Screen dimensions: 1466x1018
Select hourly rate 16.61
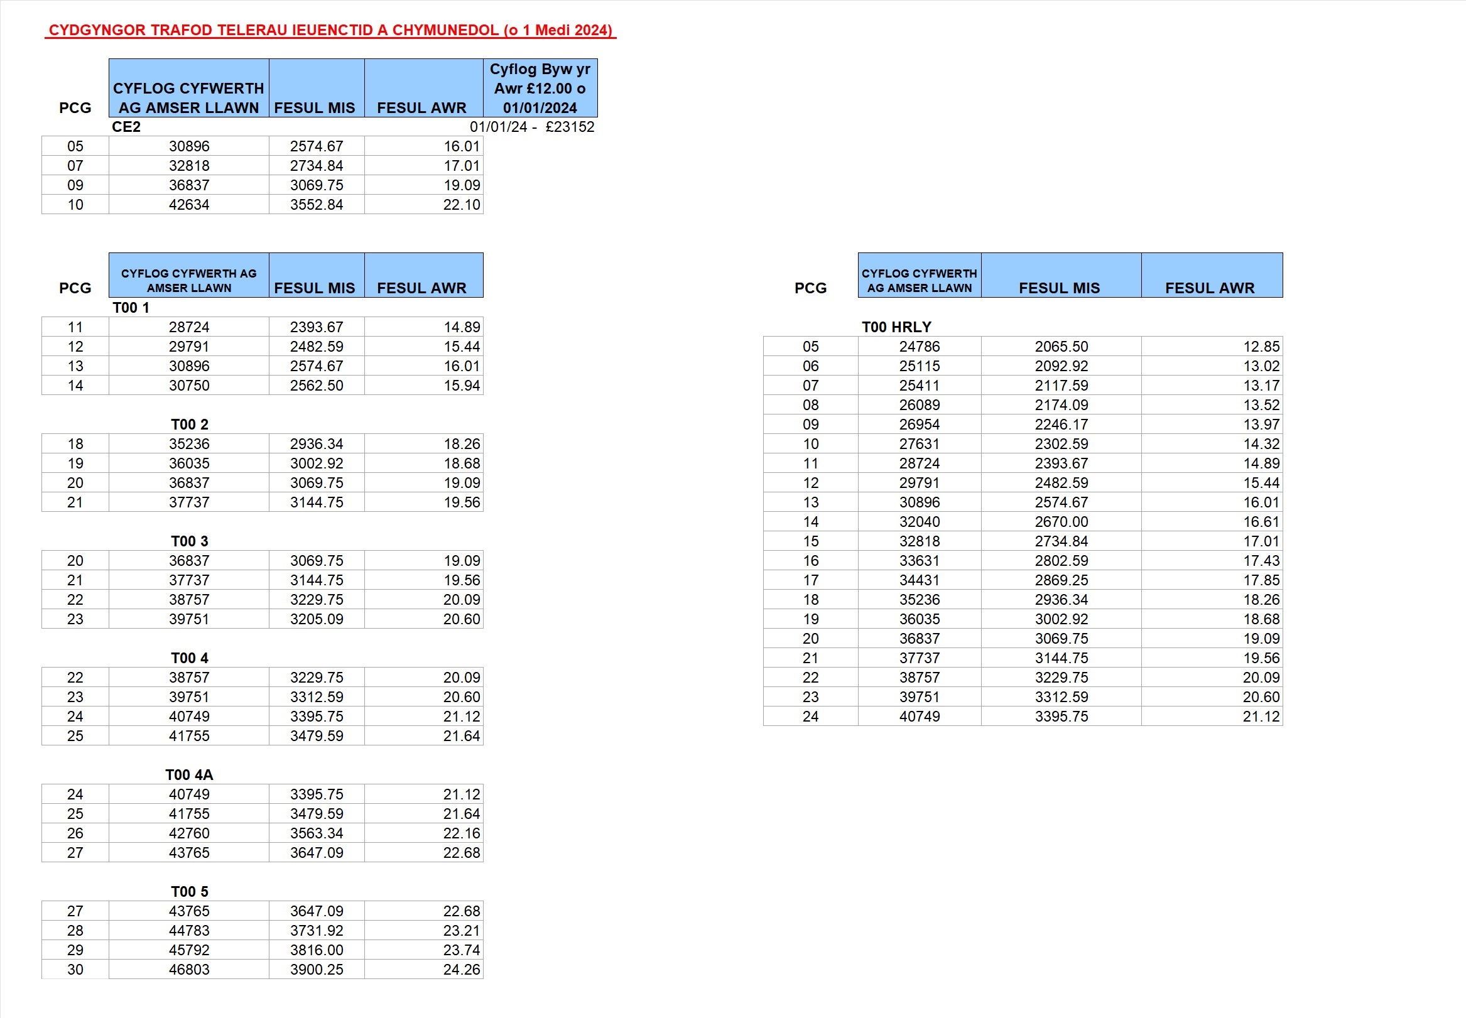(x=1261, y=522)
